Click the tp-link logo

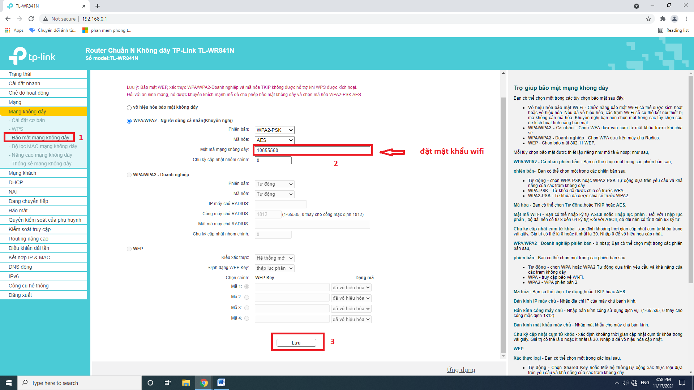coord(33,56)
